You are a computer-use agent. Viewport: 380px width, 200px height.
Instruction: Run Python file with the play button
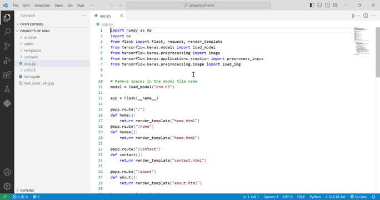pyautogui.click(x=353, y=16)
